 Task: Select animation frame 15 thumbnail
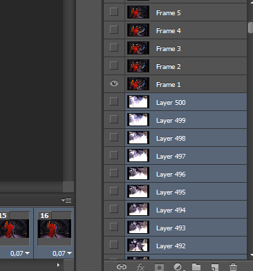15,228
